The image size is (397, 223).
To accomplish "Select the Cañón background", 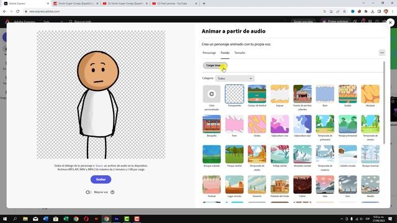I will click(x=302, y=185).
